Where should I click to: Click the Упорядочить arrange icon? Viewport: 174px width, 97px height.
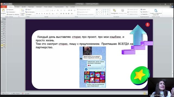(114, 11)
